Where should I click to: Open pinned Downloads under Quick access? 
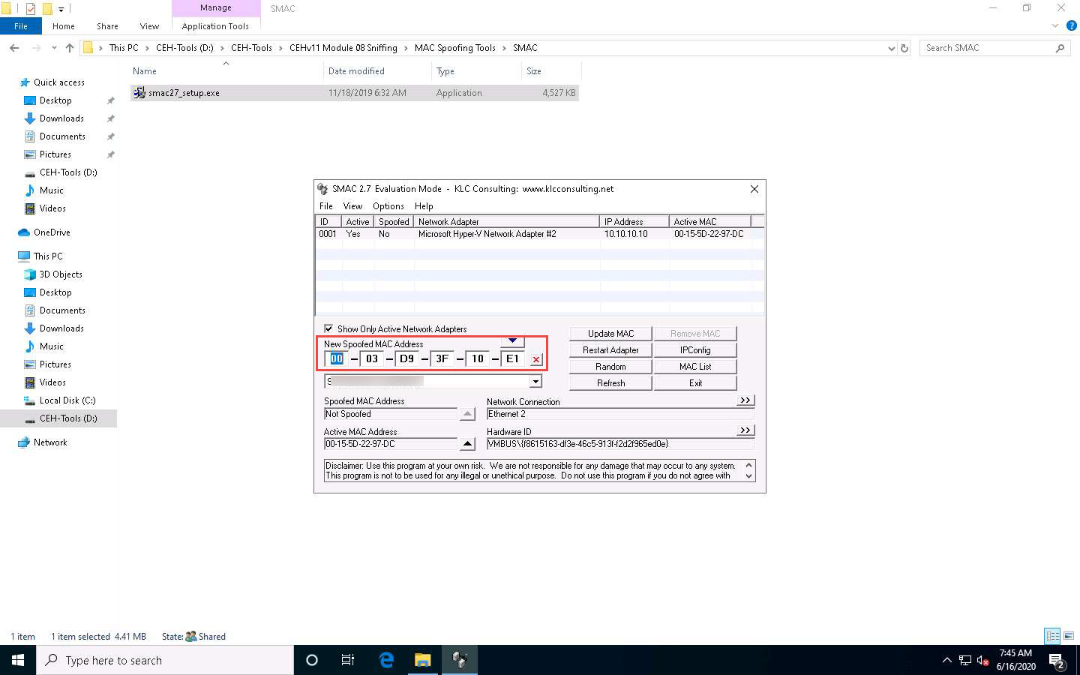[x=61, y=118]
